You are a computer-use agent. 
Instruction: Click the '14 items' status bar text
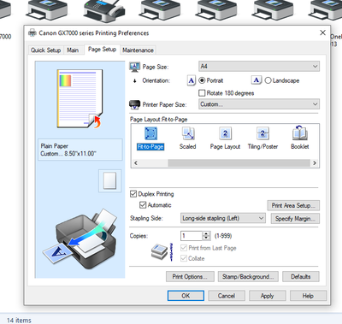pos(19,321)
